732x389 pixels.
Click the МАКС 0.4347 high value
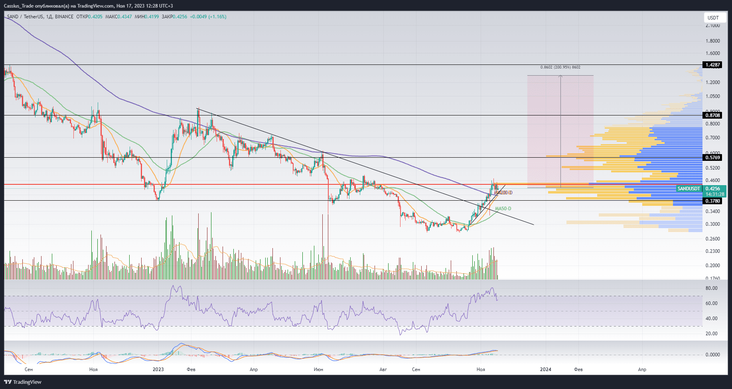tap(118, 17)
